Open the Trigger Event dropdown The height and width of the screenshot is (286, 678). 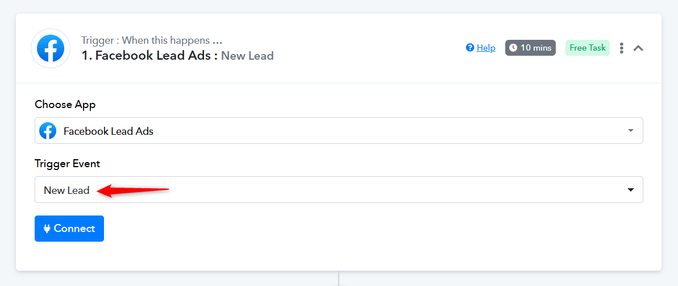pos(339,189)
